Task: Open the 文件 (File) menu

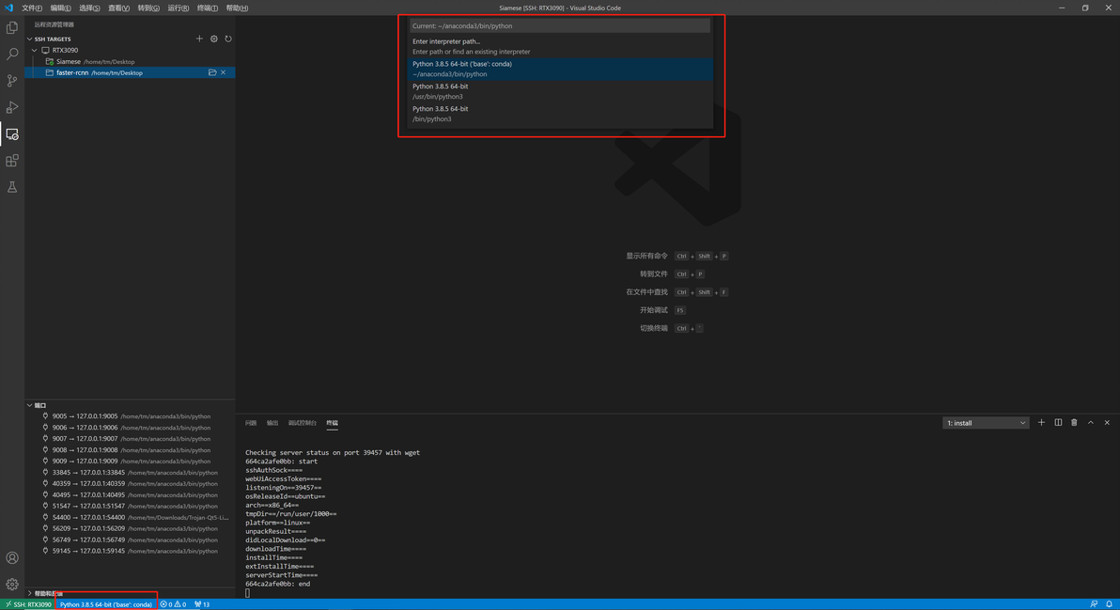Action: coord(31,8)
